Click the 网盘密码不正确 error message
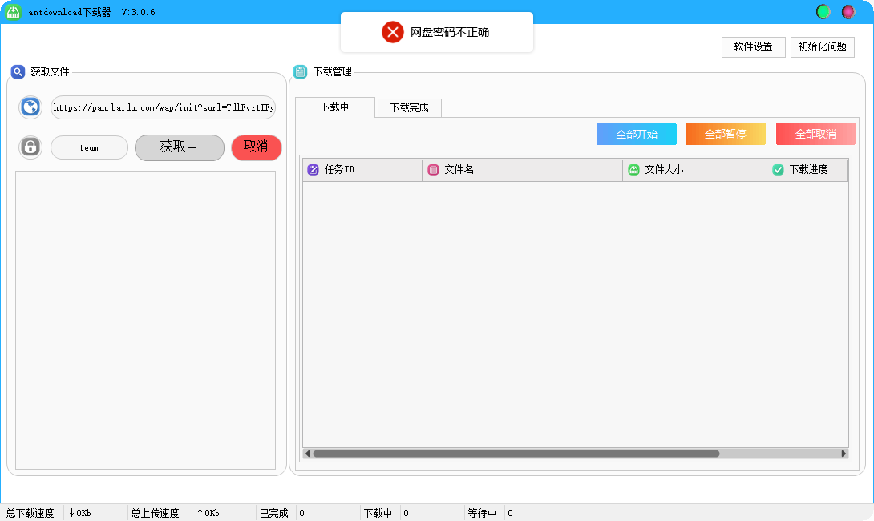This screenshot has height=521, width=874. click(x=450, y=32)
